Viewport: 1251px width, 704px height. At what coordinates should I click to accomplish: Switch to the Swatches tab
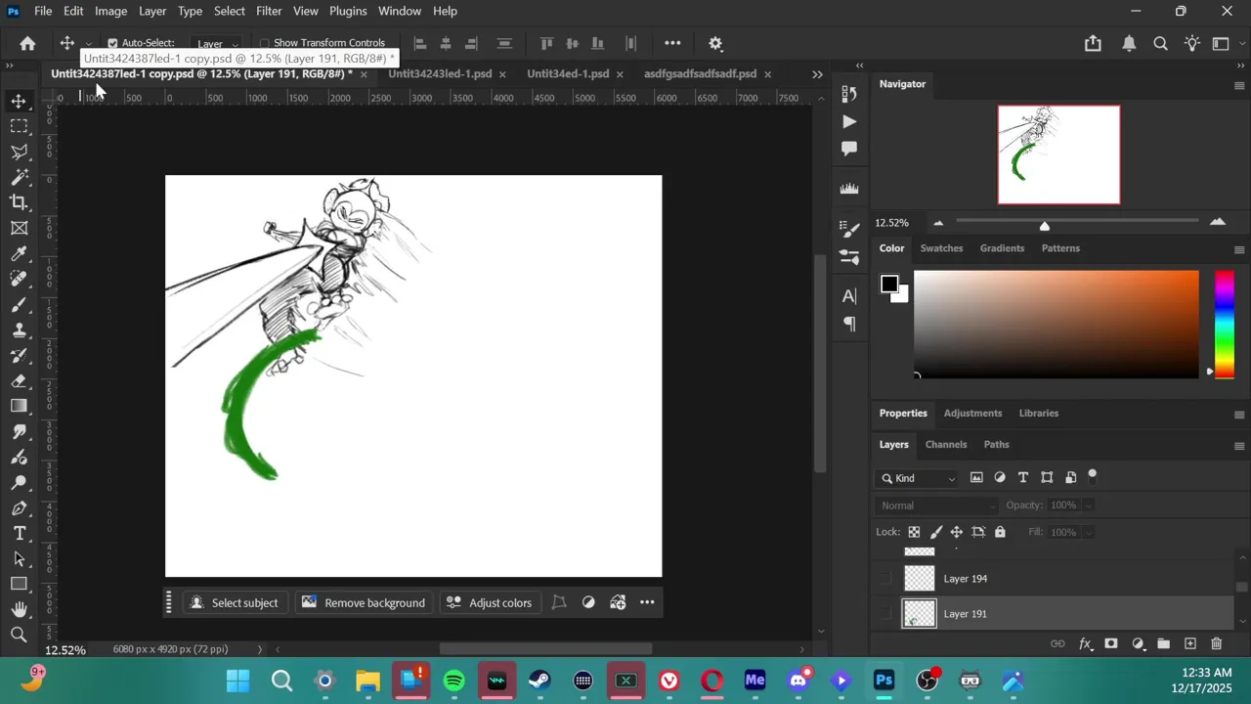[941, 248]
